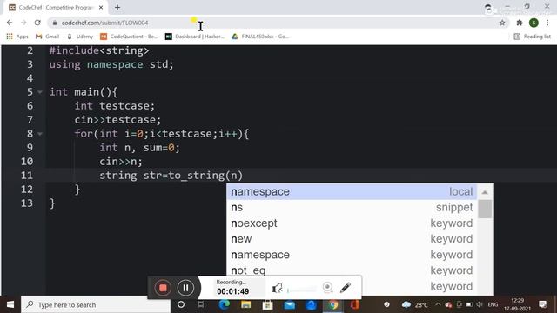Go forward in browser

pos(23,23)
